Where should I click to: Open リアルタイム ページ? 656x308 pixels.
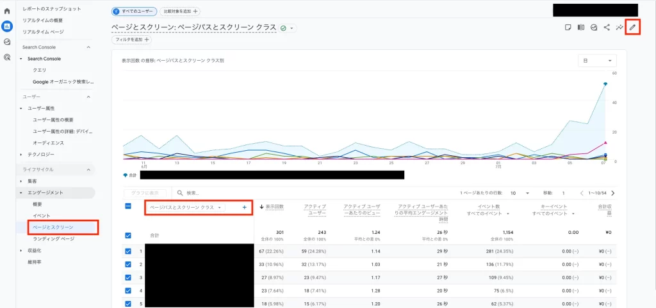(43, 32)
